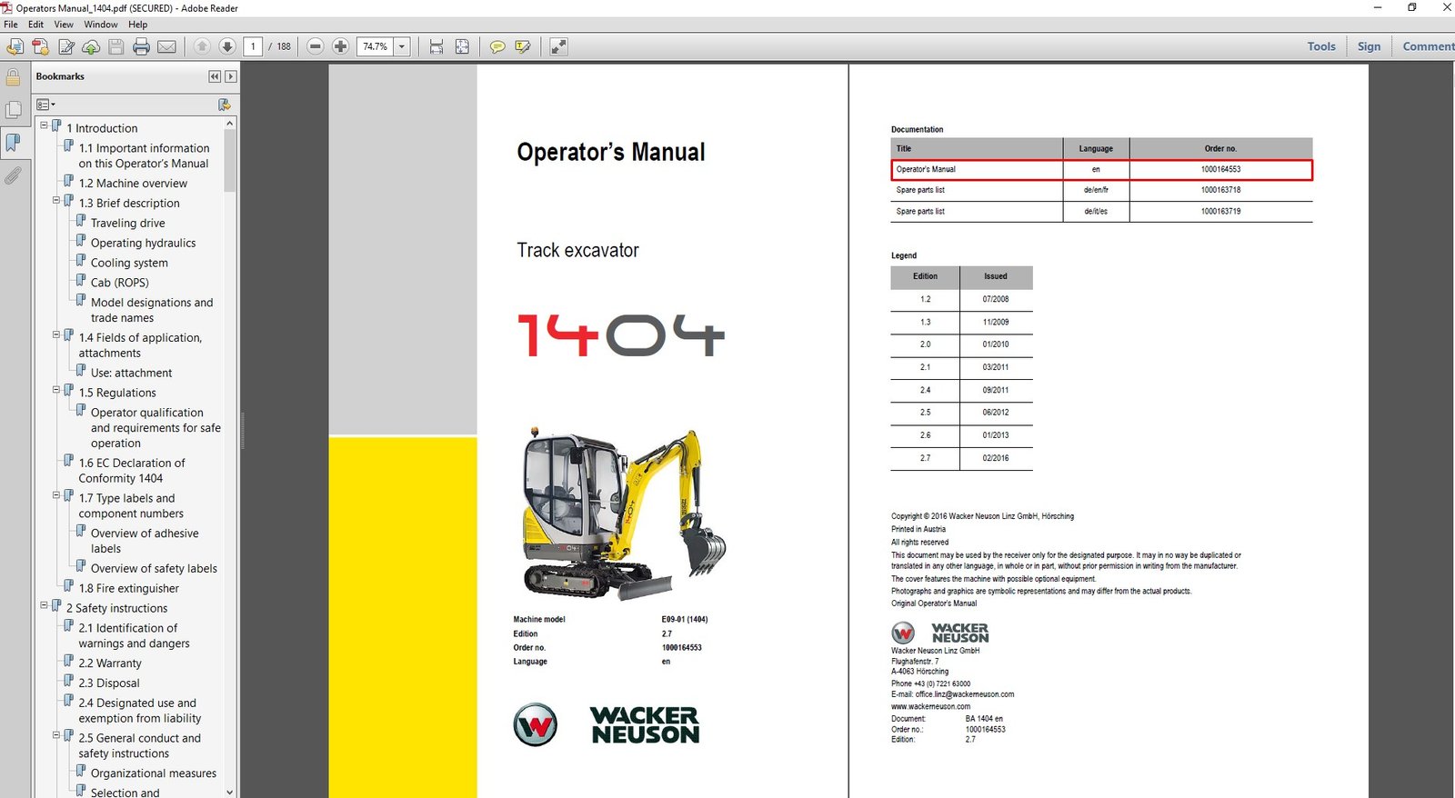
Task: Enable fit-to-window-width scrolling mode
Action: coord(436,46)
